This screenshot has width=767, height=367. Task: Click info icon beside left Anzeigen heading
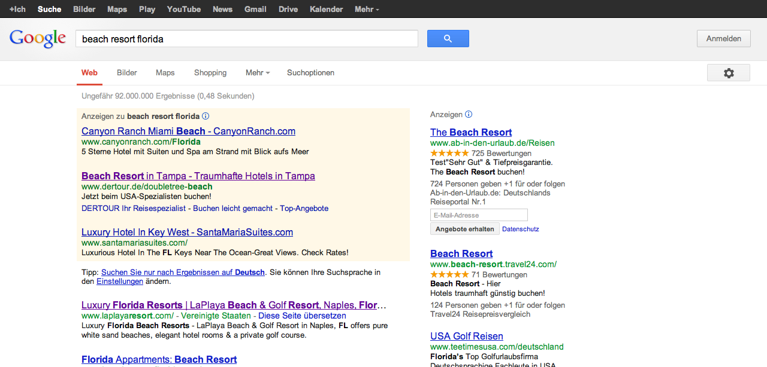point(206,116)
